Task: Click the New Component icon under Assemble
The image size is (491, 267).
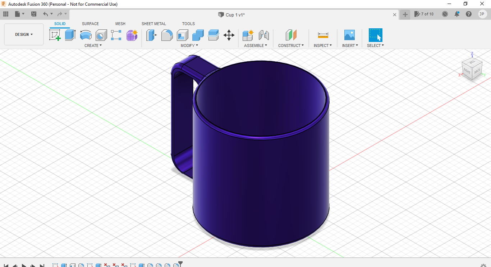Action: pyautogui.click(x=248, y=35)
